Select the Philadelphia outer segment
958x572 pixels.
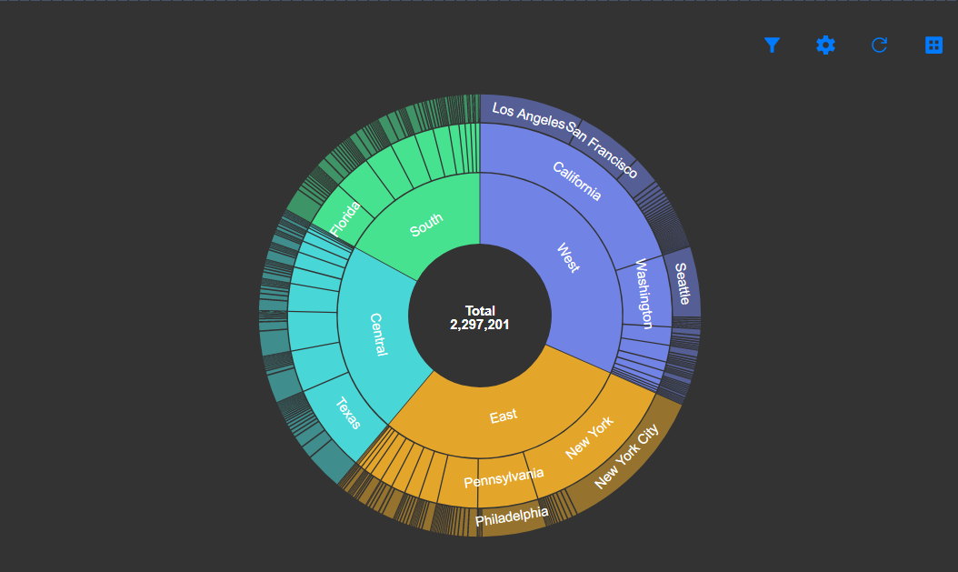512,518
